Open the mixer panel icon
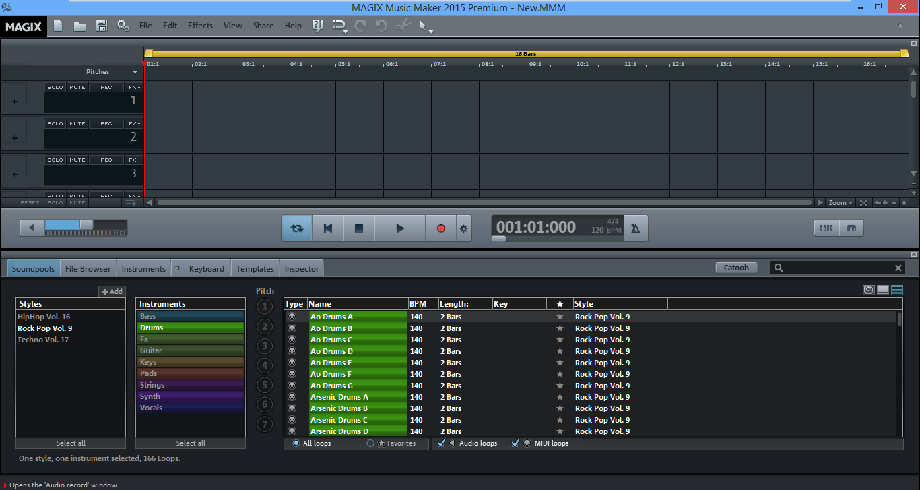 pos(826,228)
